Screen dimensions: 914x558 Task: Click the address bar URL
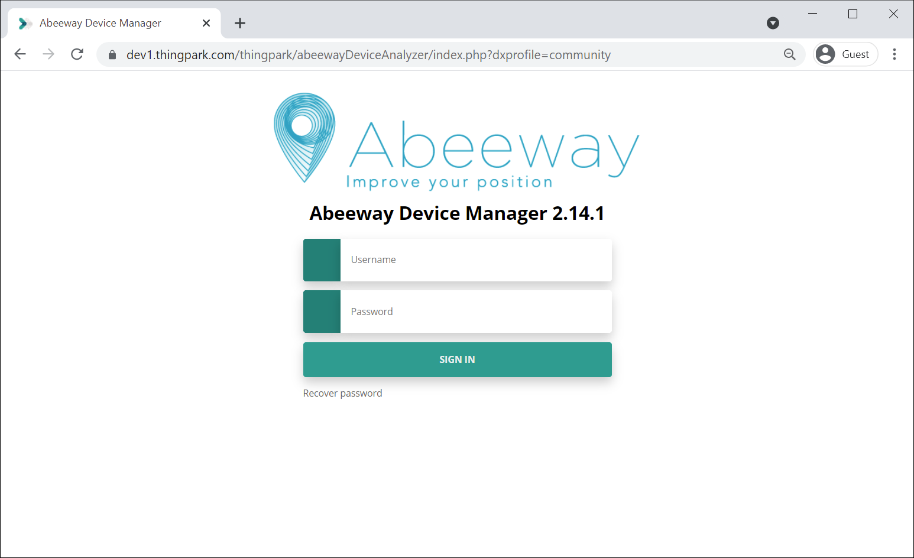click(368, 55)
